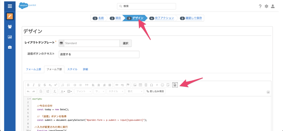The width and height of the screenshot is (283, 131).
Task: Toggle bold formatting in editor toolbar
Action: click(x=28, y=85)
